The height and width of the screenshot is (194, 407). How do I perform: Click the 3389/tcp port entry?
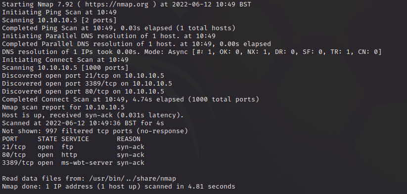click(x=18, y=163)
